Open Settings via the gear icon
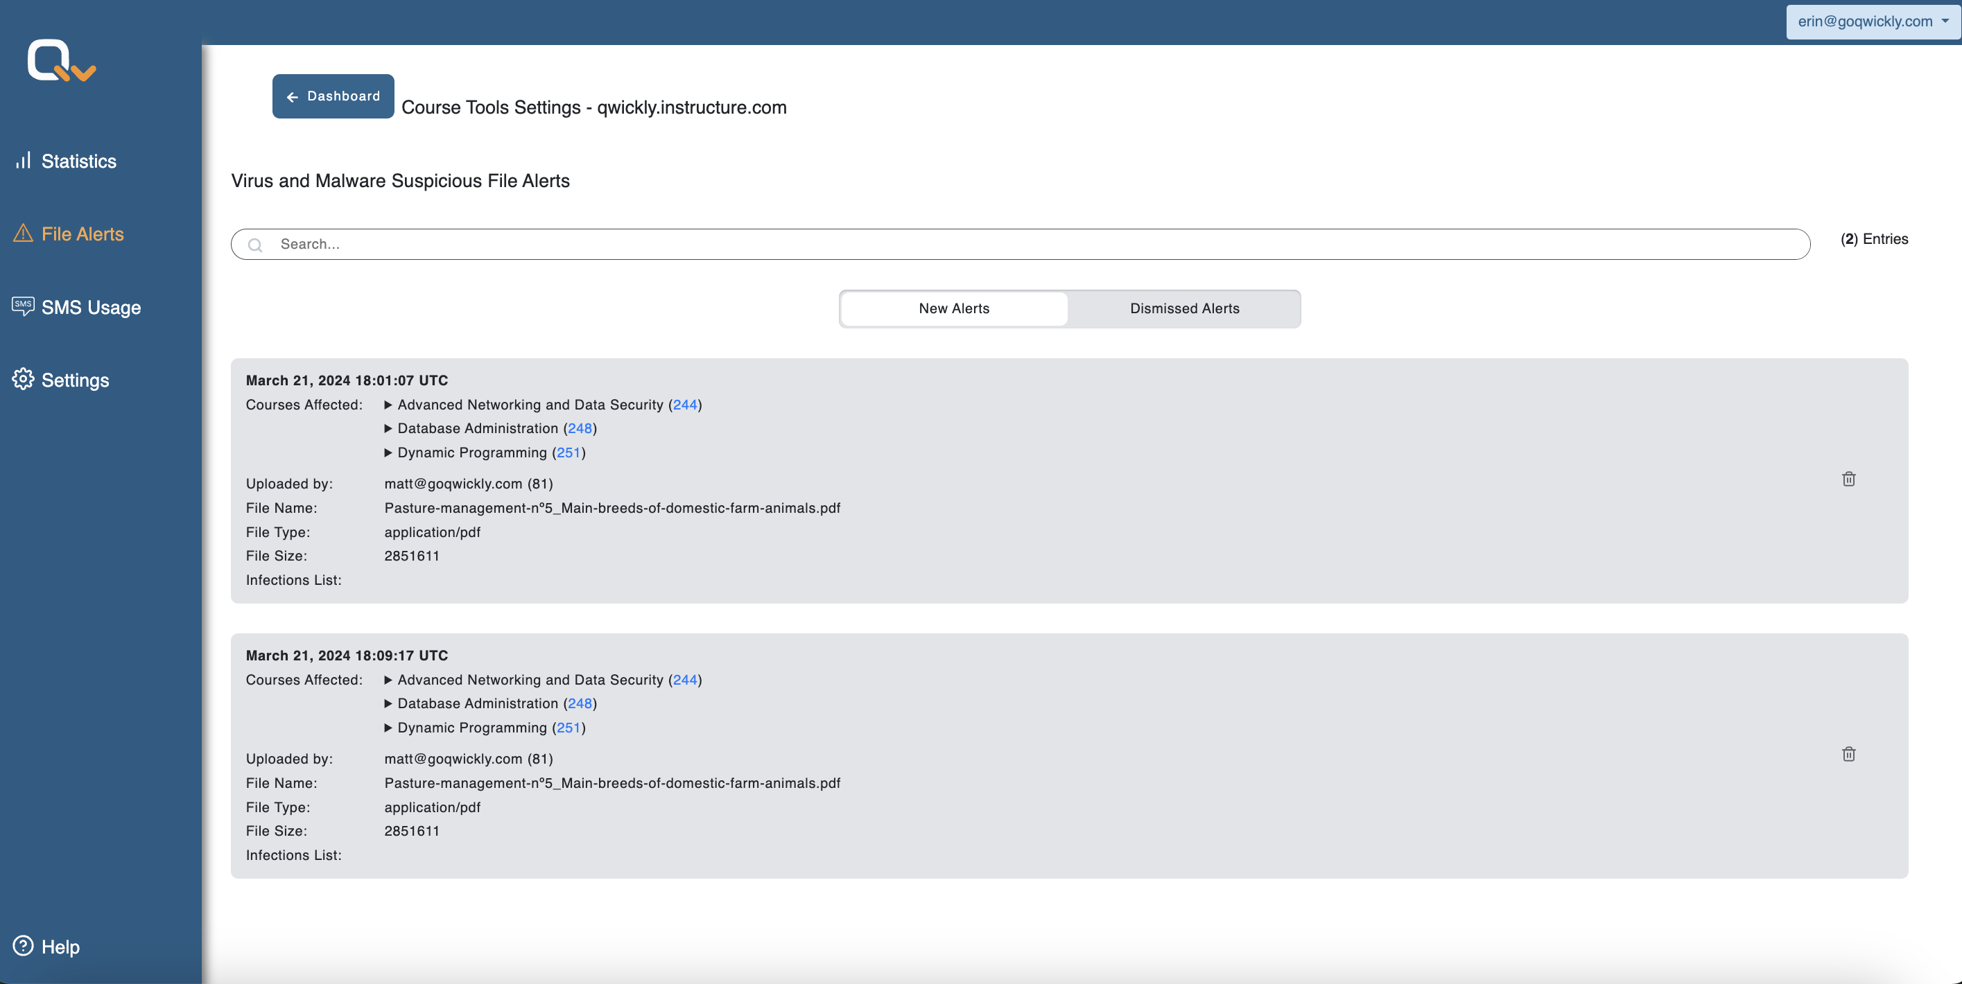 pyautogui.click(x=23, y=379)
